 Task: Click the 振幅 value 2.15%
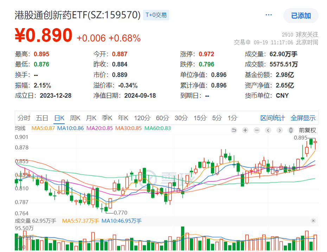tap(42, 85)
